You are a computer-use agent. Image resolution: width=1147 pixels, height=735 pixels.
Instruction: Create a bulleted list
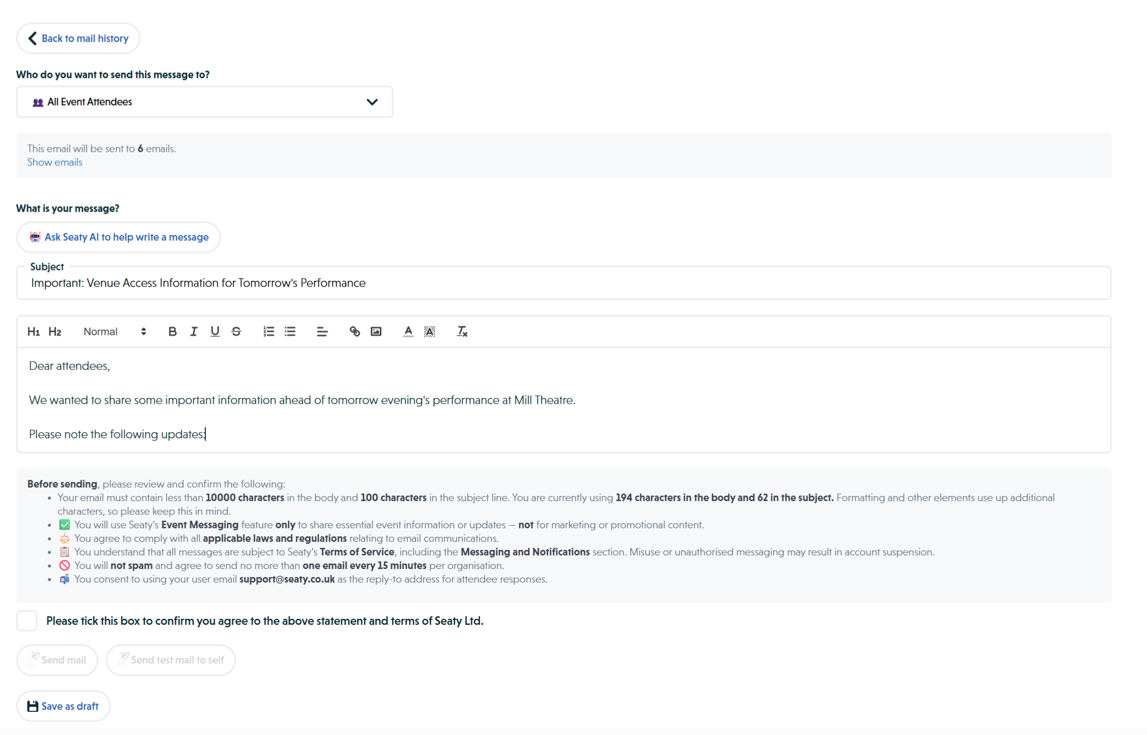pos(290,331)
